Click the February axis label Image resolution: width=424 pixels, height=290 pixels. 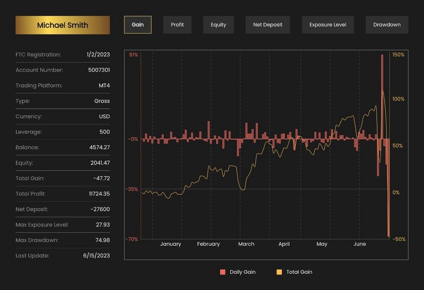209,244
